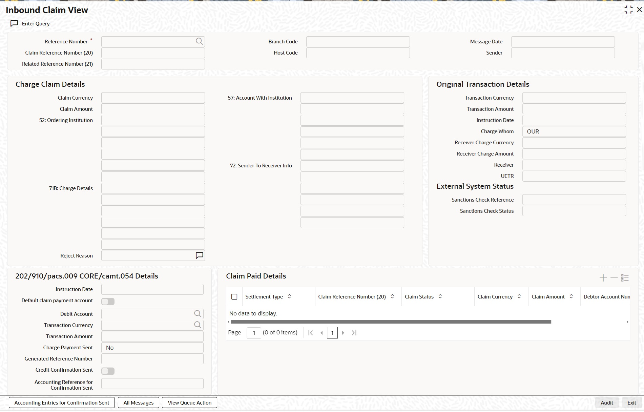Close the Inbound Claim View window
The height and width of the screenshot is (412, 644).
639,10
